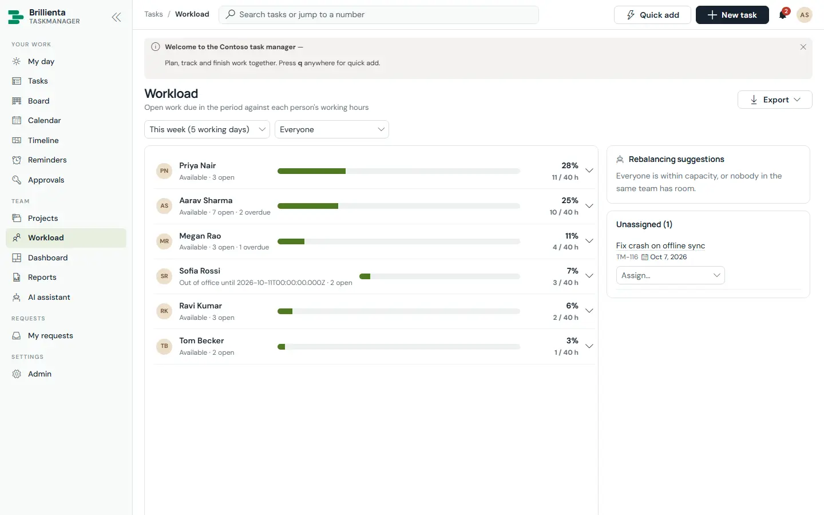Open the Everyone filter dropdown
The width and height of the screenshot is (824, 515).
tap(332, 129)
